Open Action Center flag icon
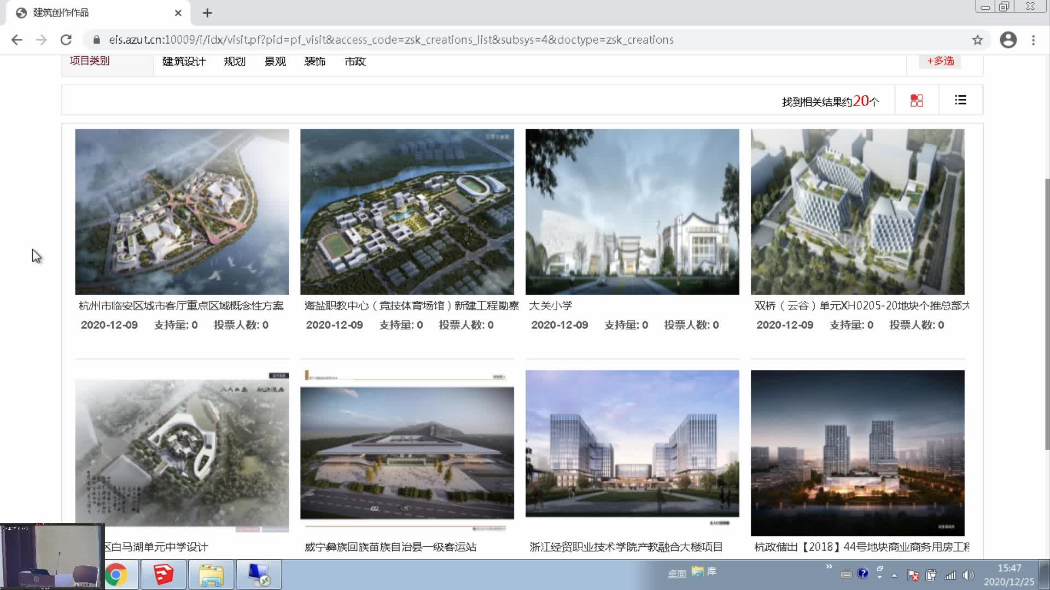Viewport: 1050px width, 590px height. coord(913,575)
